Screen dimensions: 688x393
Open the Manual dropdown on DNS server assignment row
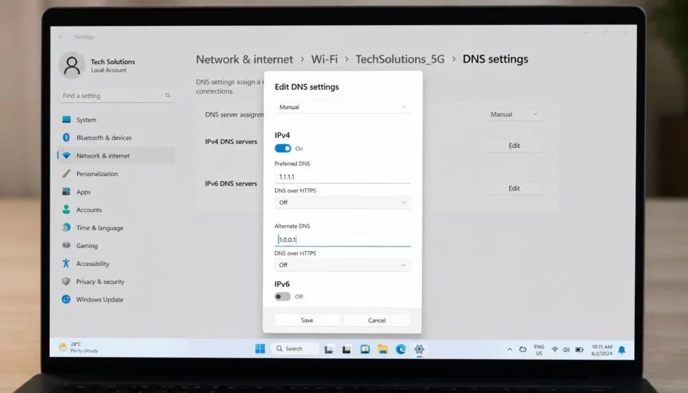(x=514, y=114)
